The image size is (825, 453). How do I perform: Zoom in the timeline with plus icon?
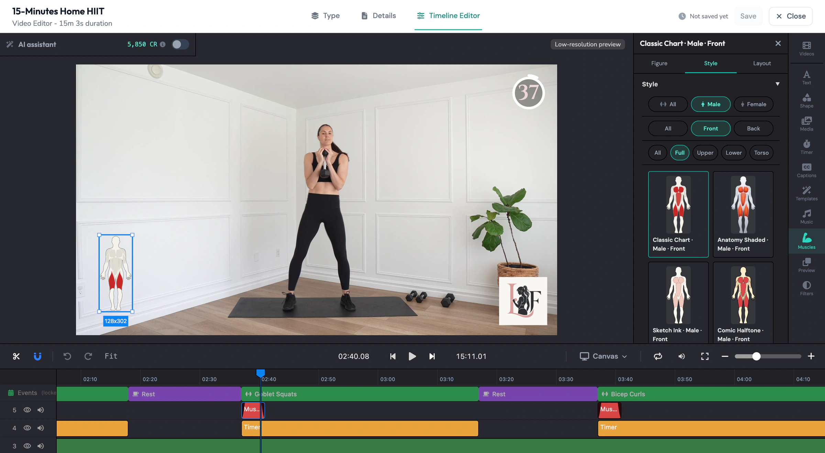[811, 356]
